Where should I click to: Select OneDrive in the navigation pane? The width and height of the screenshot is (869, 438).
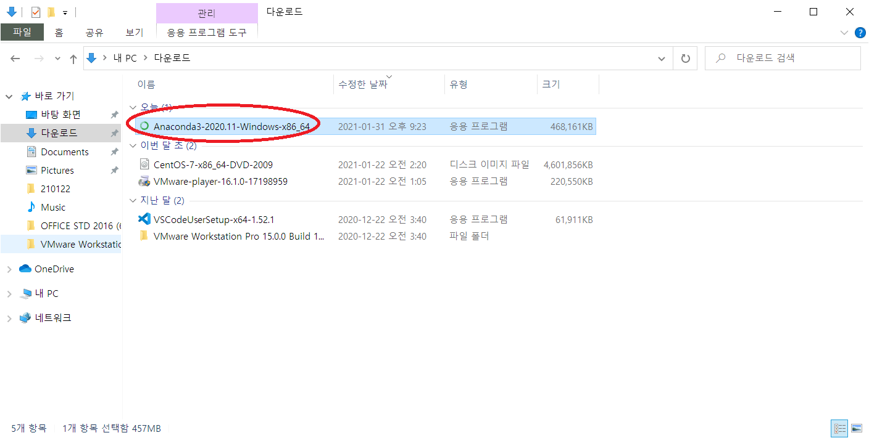tap(54, 269)
